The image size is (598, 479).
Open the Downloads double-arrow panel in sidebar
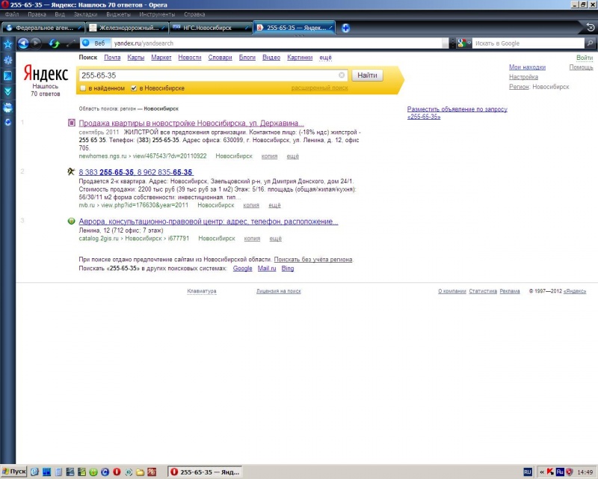pyautogui.click(x=7, y=91)
